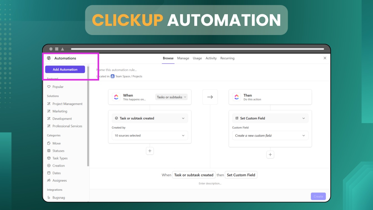Select the Task Types category label

60,158
